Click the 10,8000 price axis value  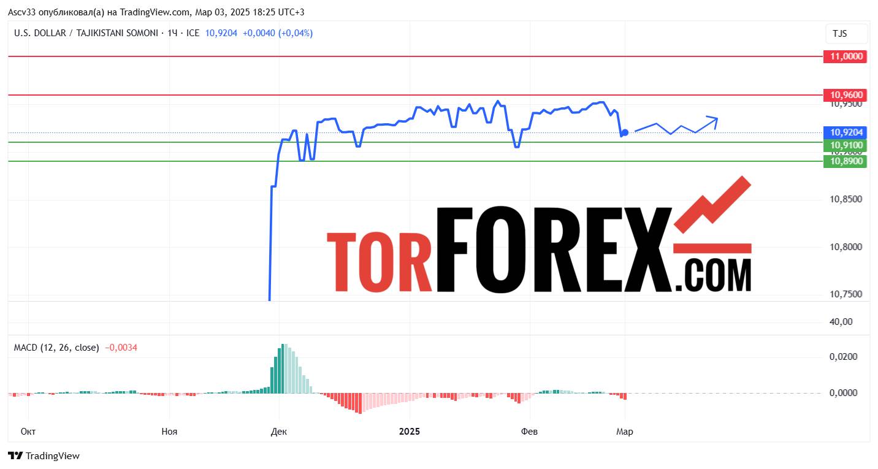tap(846, 247)
